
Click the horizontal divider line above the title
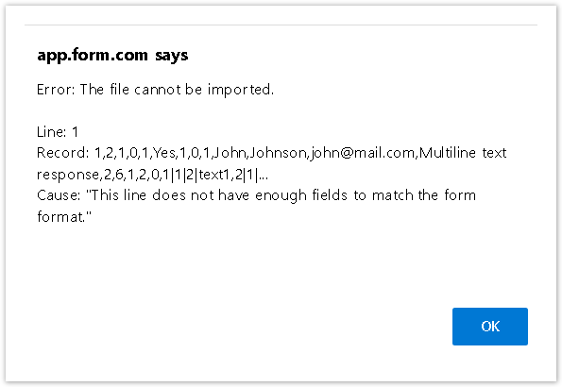[x=281, y=25]
